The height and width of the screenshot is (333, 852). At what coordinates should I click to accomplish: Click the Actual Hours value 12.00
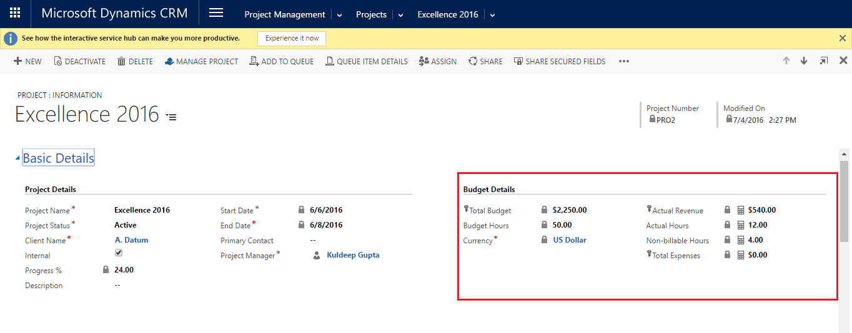tap(758, 225)
